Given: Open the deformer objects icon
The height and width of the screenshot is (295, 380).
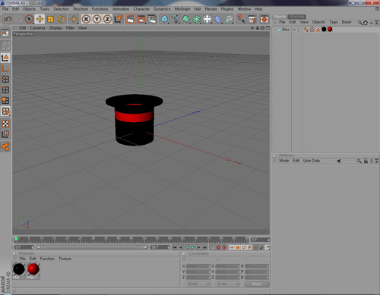Looking at the screenshot, I should (218, 19).
